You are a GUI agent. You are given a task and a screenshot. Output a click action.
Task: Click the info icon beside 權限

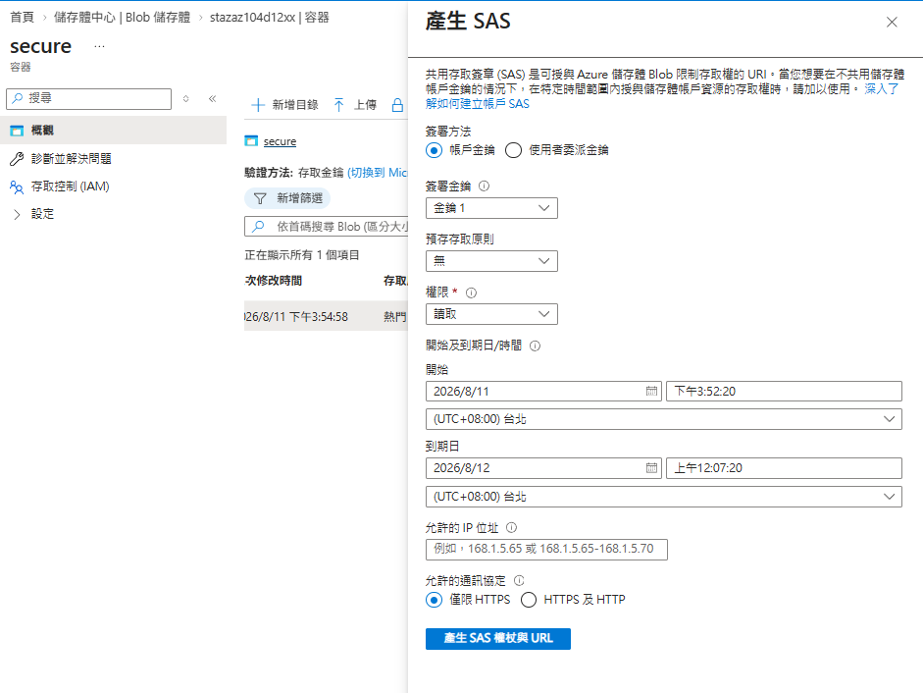tap(471, 293)
